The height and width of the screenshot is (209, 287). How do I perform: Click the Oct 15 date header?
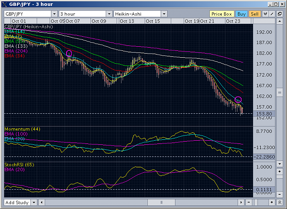[x=152, y=21]
